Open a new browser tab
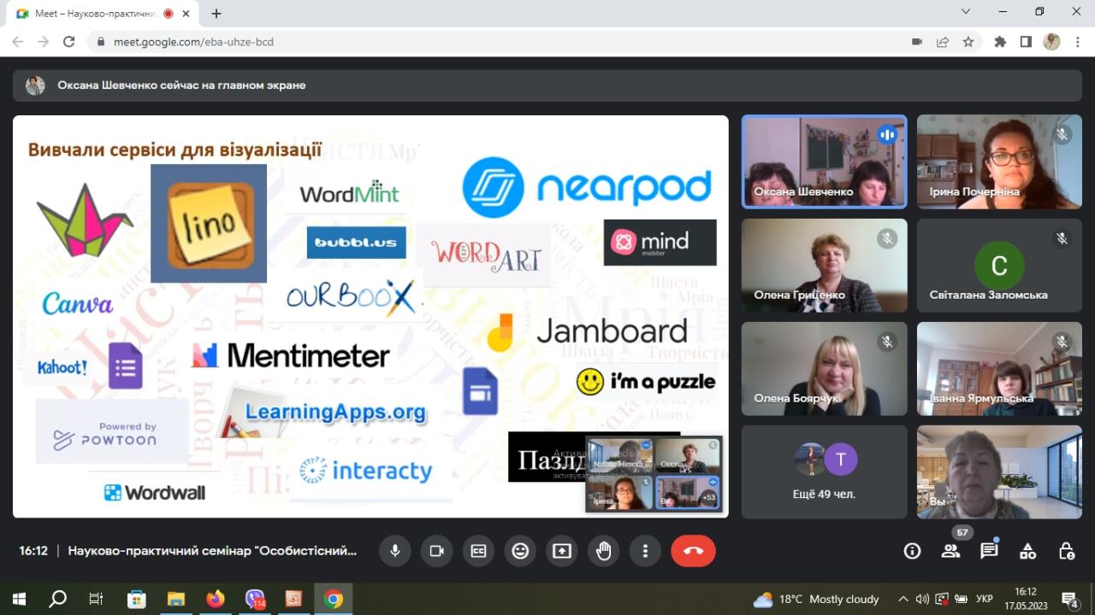This screenshot has height=615, width=1095. pyautogui.click(x=216, y=14)
